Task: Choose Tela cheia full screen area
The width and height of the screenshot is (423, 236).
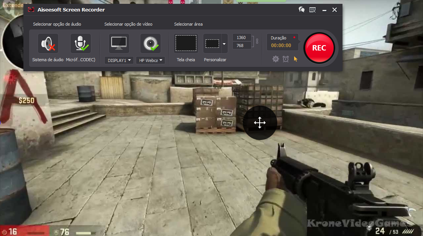Action: tap(186, 43)
